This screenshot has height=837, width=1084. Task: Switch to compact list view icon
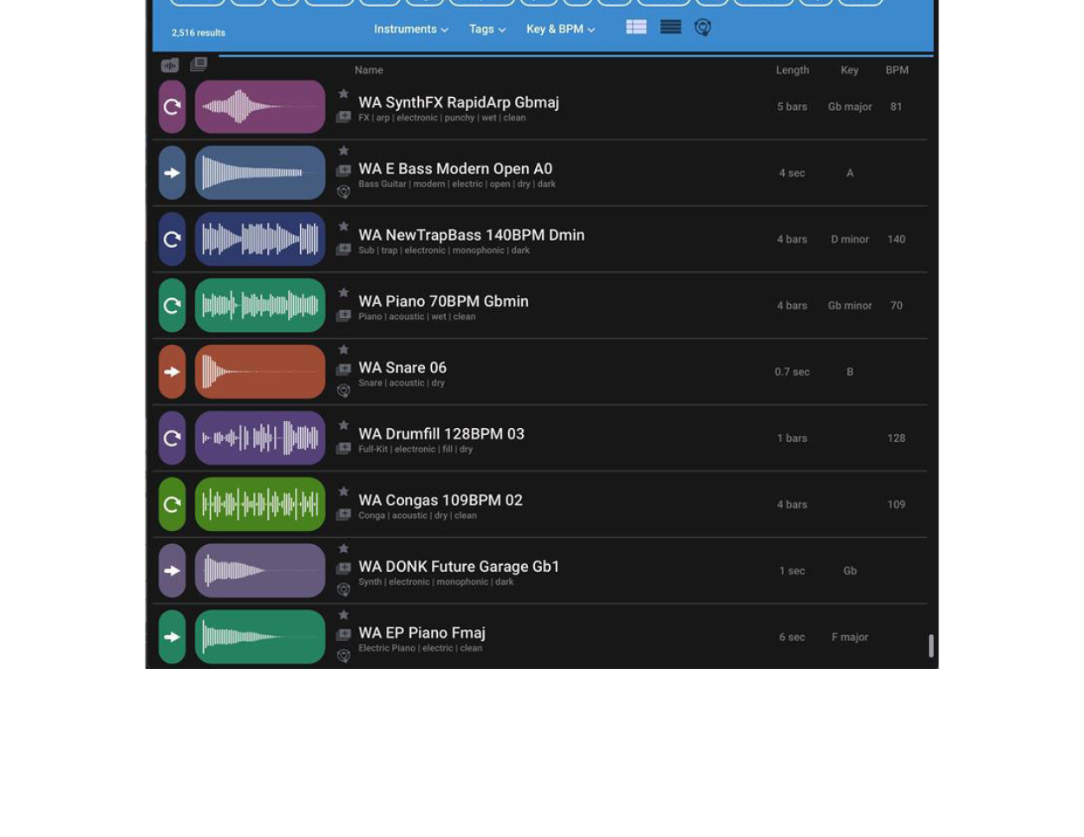[x=670, y=28]
